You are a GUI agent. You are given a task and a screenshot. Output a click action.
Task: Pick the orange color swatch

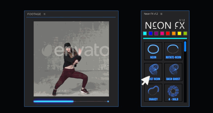coord(174,33)
